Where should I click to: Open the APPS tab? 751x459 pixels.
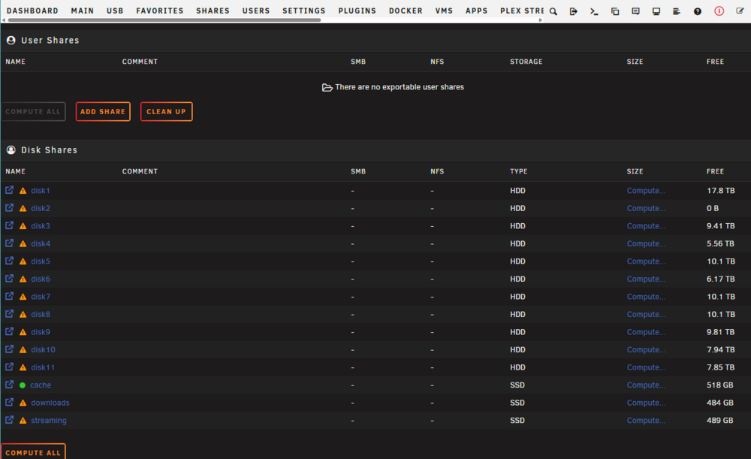coord(477,11)
